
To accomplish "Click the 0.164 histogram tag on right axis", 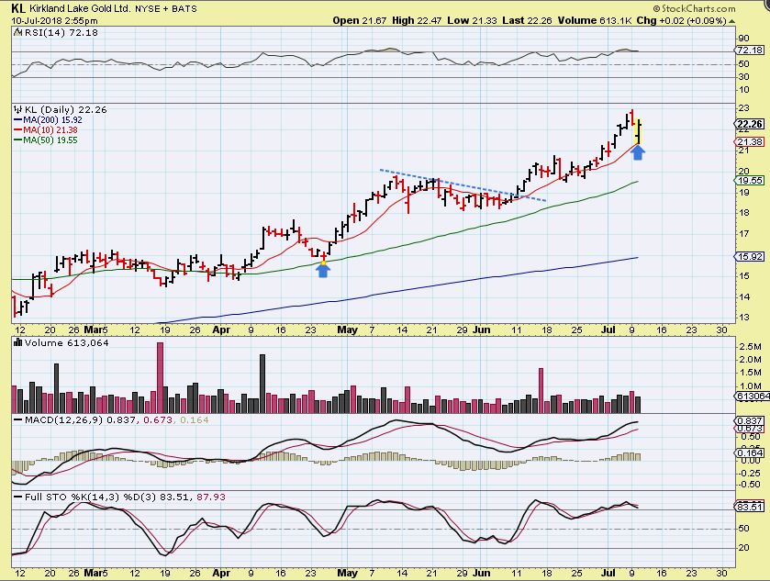I will (750, 453).
